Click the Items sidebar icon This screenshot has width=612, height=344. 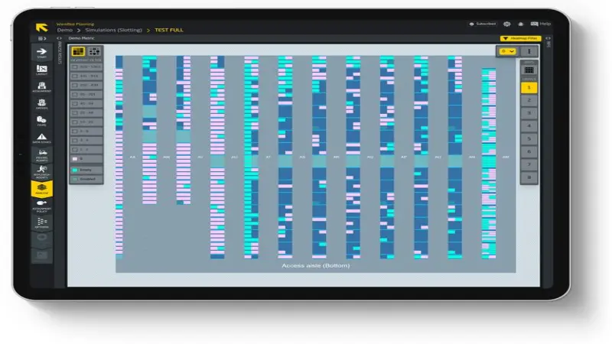(x=42, y=121)
